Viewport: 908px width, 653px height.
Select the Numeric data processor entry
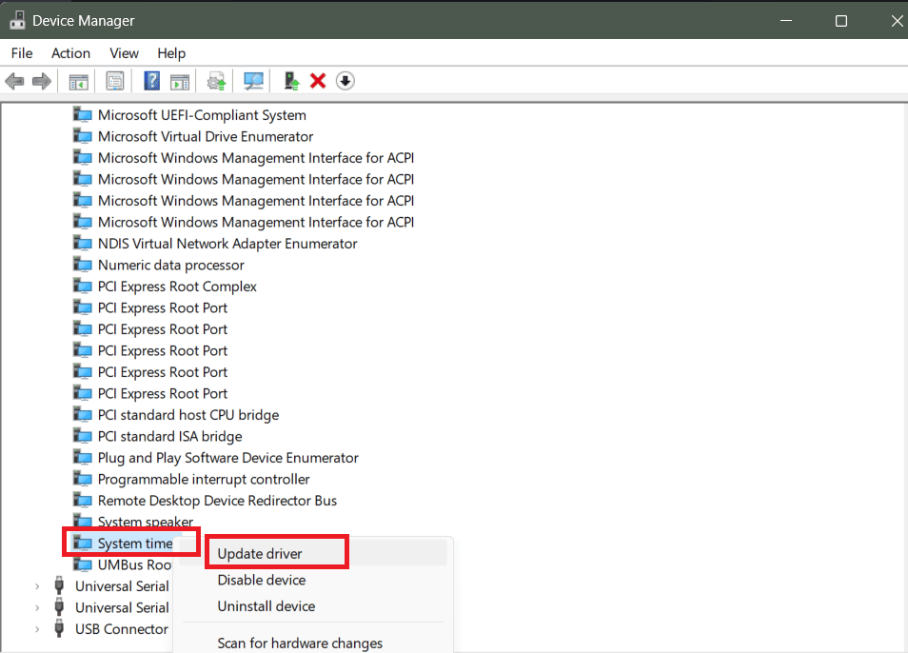click(173, 265)
